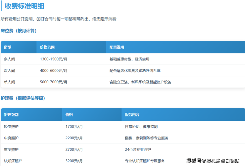Select the 配置说明 column header
The image size is (245, 166).
(117, 47)
